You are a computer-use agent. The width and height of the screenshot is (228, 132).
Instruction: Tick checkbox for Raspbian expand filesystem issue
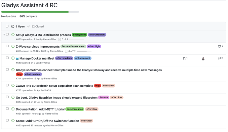pyautogui.click(x=7, y=97)
